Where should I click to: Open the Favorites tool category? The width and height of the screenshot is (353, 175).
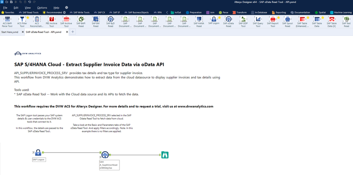[x=8, y=12]
